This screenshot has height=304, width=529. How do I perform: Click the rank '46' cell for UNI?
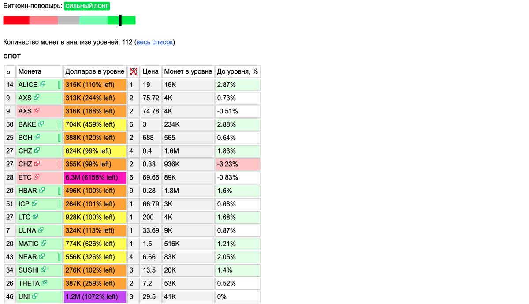pos(10,296)
